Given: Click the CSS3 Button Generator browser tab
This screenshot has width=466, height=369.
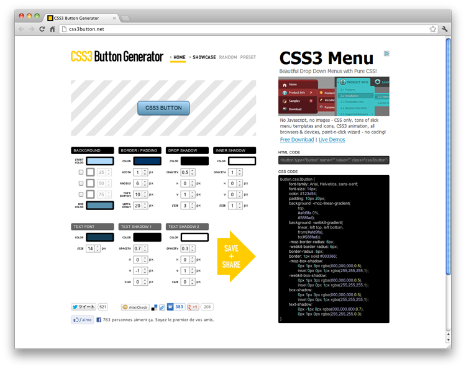Looking at the screenshot, I should coord(81,18).
